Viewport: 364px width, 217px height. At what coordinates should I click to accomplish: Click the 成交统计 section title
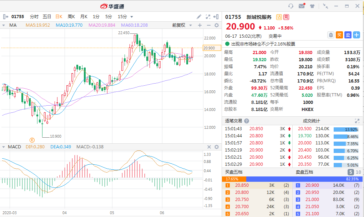pyautogui.click(x=311, y=121)
